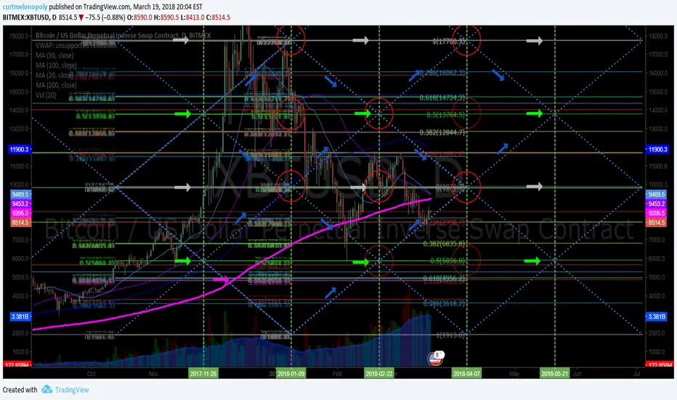Viewport: 677px width, 400px height.
Task: Click the −75.5 (−0.88%) price change text
Action: coord(104,17)
